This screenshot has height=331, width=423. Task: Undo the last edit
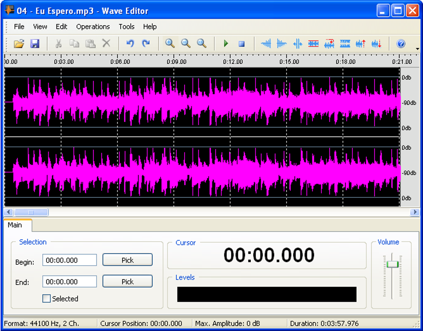point(130,43)
